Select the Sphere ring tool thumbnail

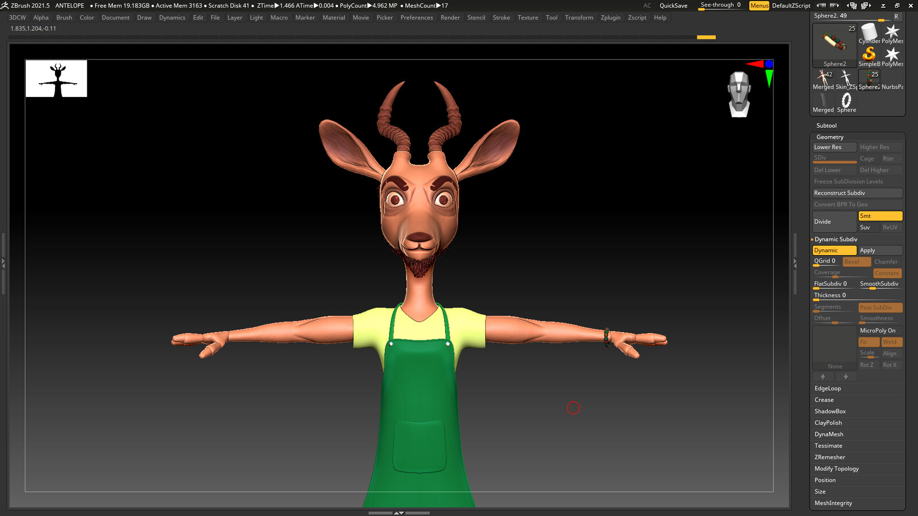[846, 103]
